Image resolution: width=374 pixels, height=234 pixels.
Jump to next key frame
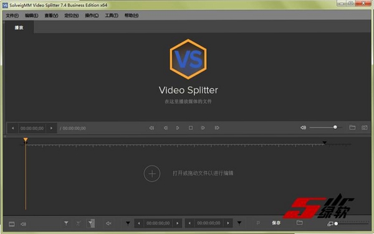(217, 128)
